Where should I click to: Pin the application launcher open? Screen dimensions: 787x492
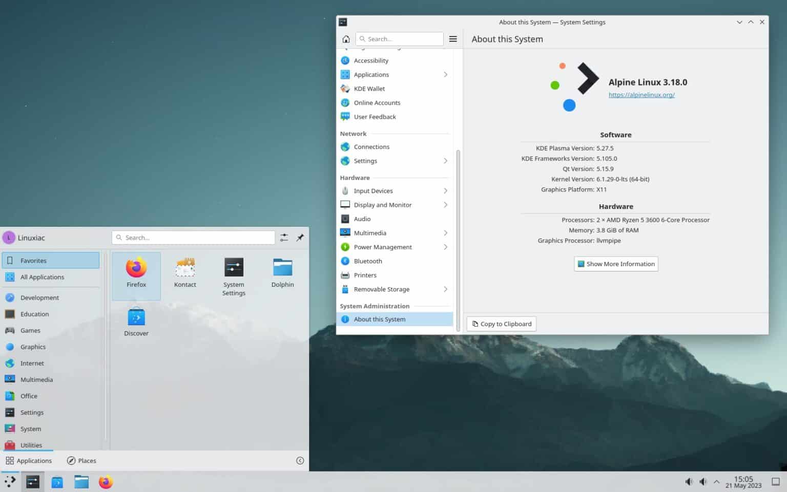pos(300,237)
